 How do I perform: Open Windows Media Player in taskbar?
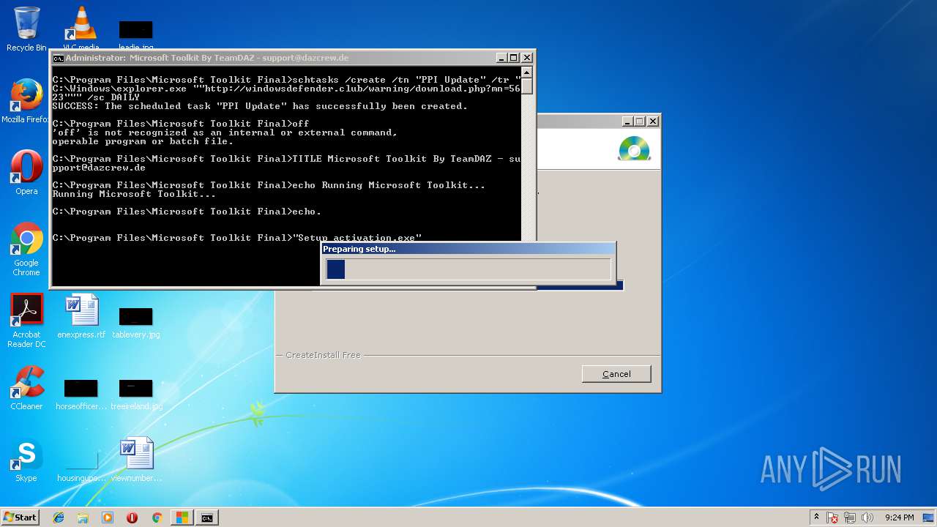[108, 517]
